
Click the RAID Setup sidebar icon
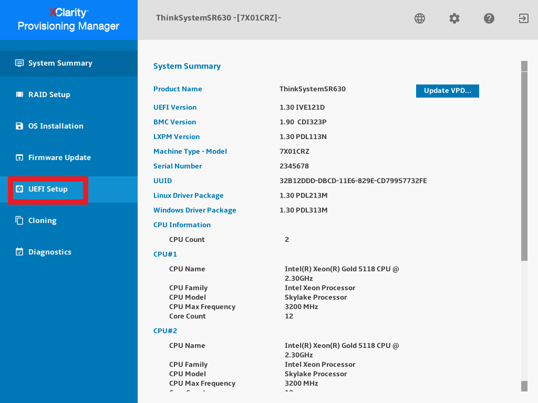(x=19, y=94)
